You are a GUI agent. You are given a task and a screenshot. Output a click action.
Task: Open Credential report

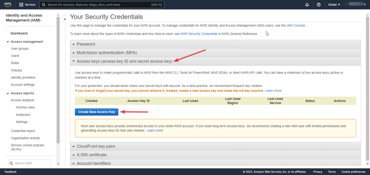[x=23, y=131]
